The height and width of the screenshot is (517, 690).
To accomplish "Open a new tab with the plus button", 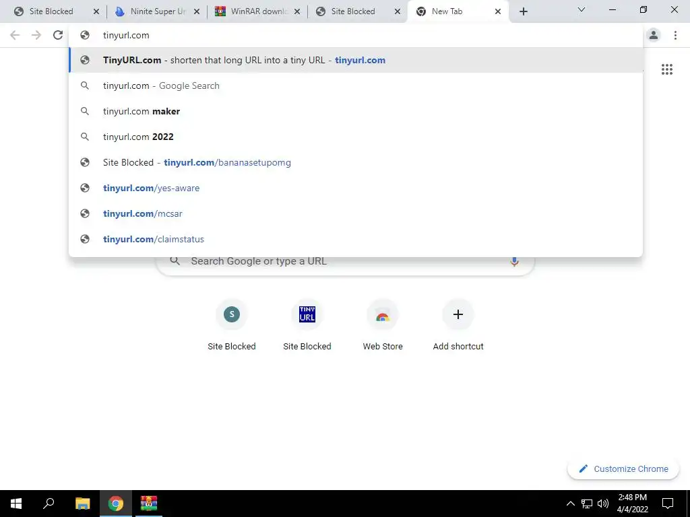I will pos(523,11).
